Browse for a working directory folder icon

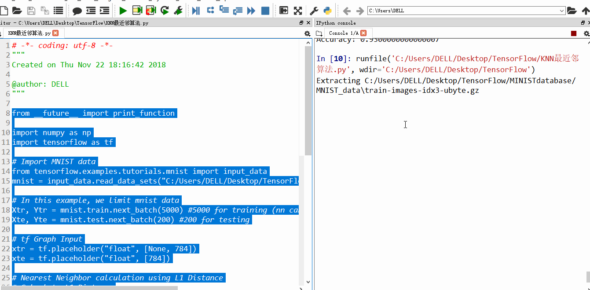click(572, 11)
